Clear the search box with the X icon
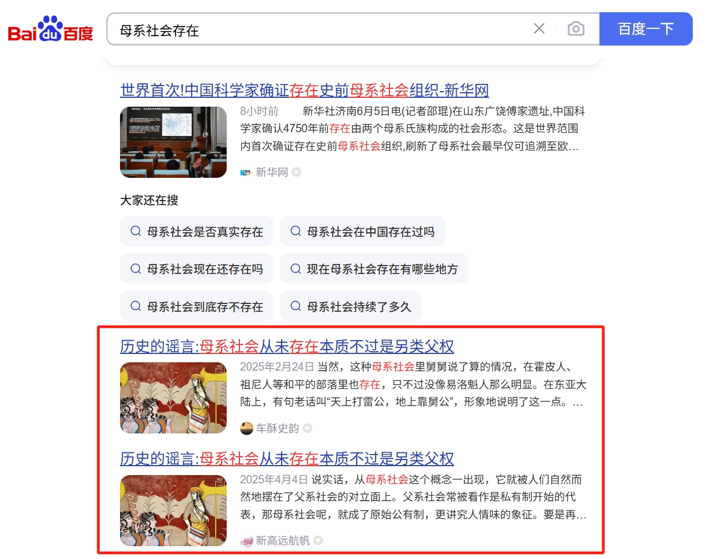Image resolution: width=710 pixels, height=559 pixels. tap(539, 28)
